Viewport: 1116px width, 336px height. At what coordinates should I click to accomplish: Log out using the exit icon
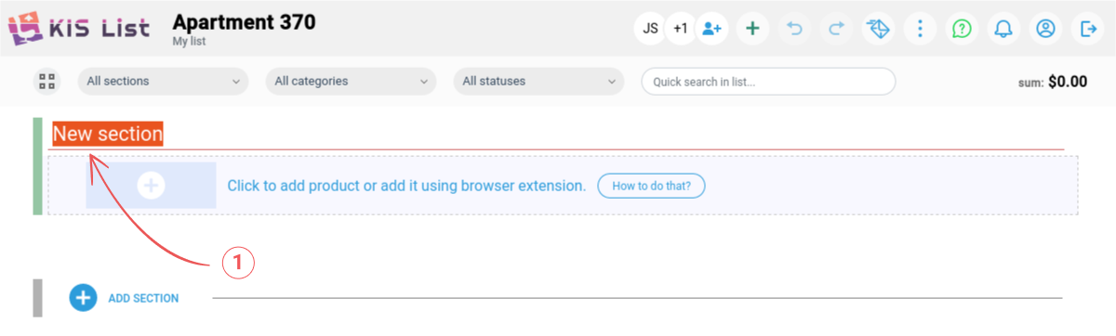(x=1088, y=29)
